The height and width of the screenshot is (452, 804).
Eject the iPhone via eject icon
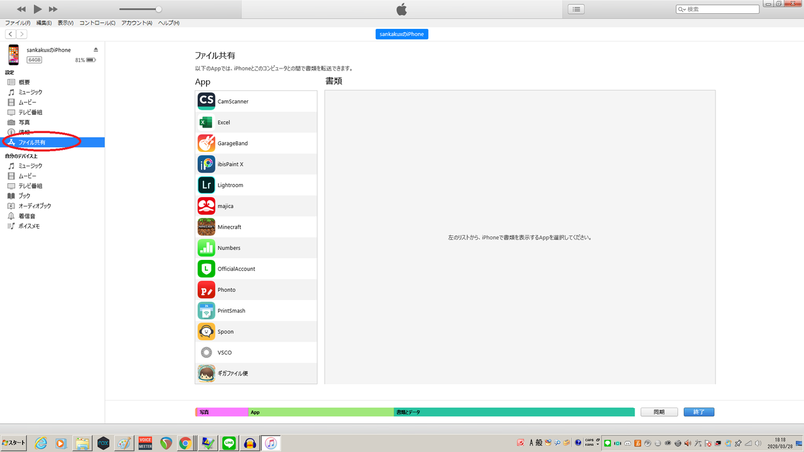[96, 50]
